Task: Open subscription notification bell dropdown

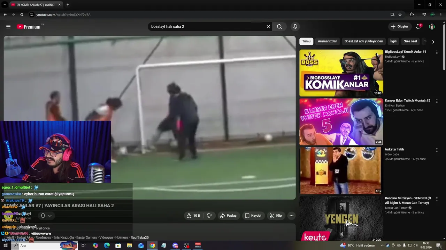Action: point(46,216)
